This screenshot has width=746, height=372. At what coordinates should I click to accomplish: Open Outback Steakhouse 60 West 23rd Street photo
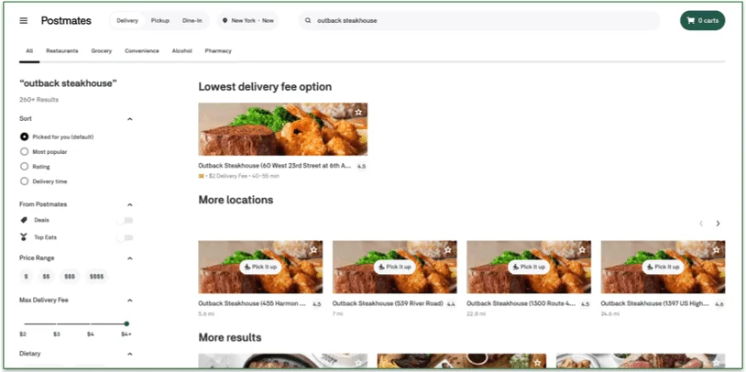click(282, 129)
